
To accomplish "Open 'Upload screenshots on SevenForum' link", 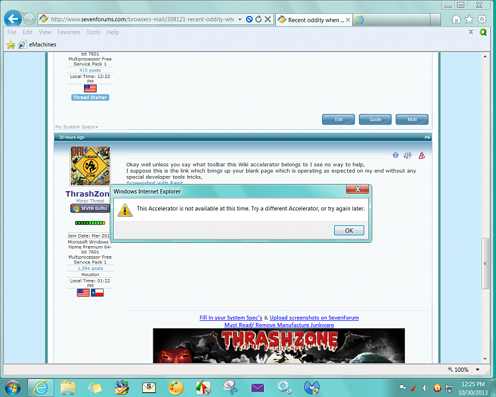I will coord(314,318).
